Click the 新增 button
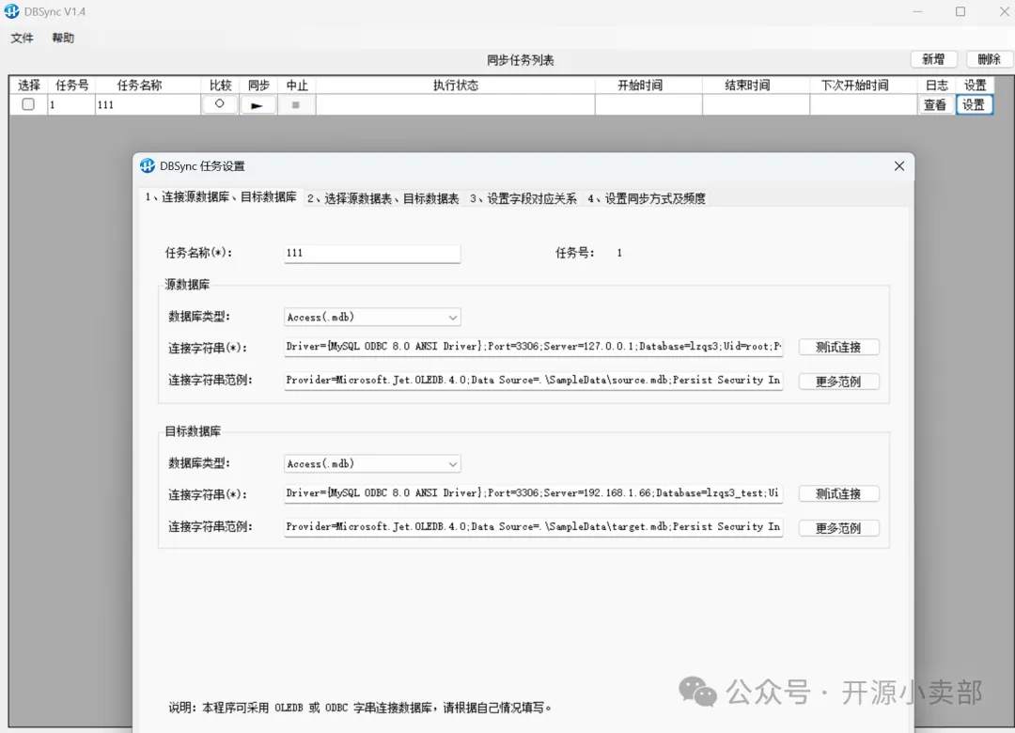Screen dimensions: 1015x733 tap(933, 59)
